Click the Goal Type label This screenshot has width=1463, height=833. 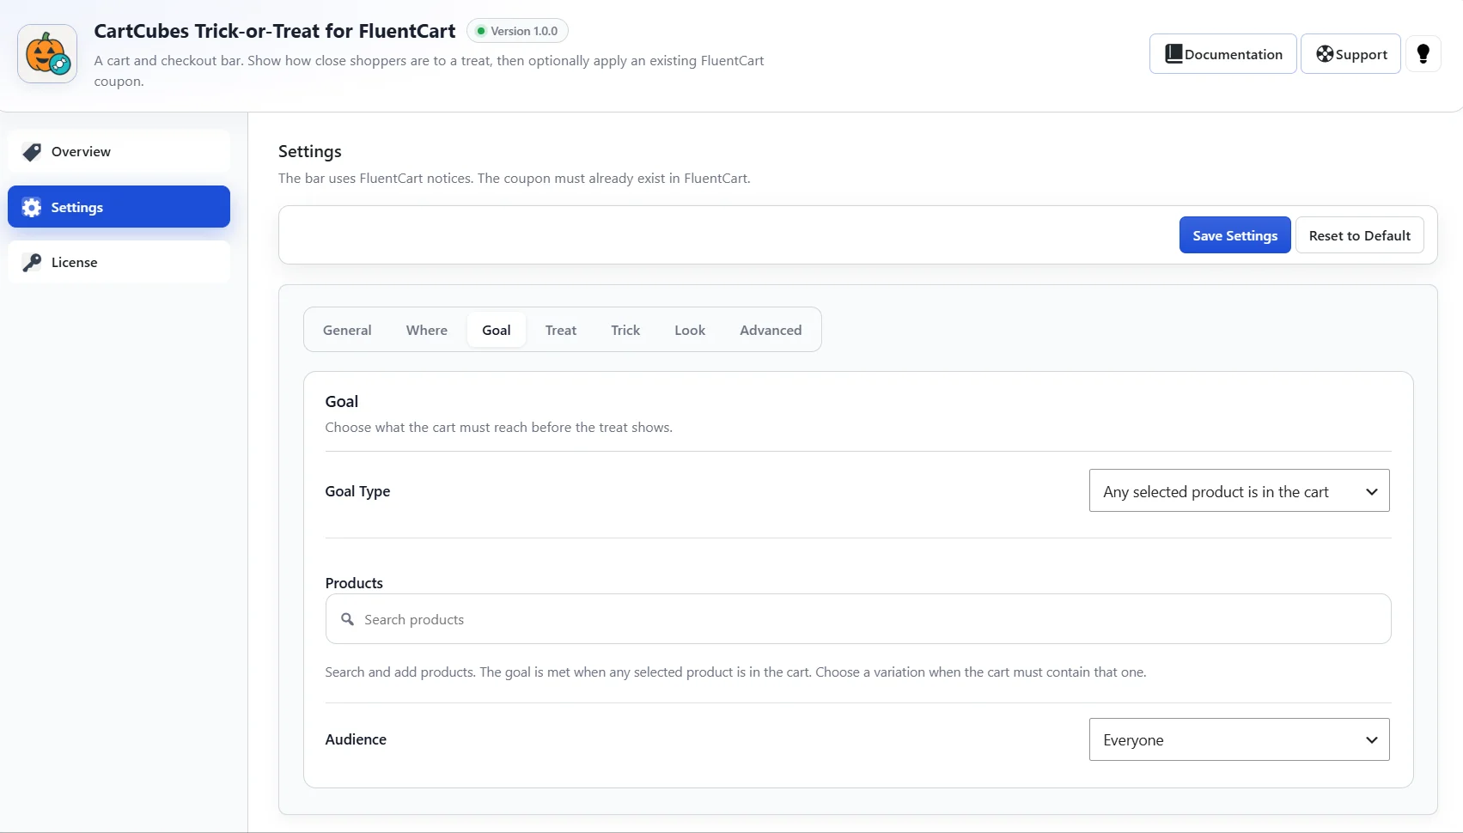pos(357,491)
